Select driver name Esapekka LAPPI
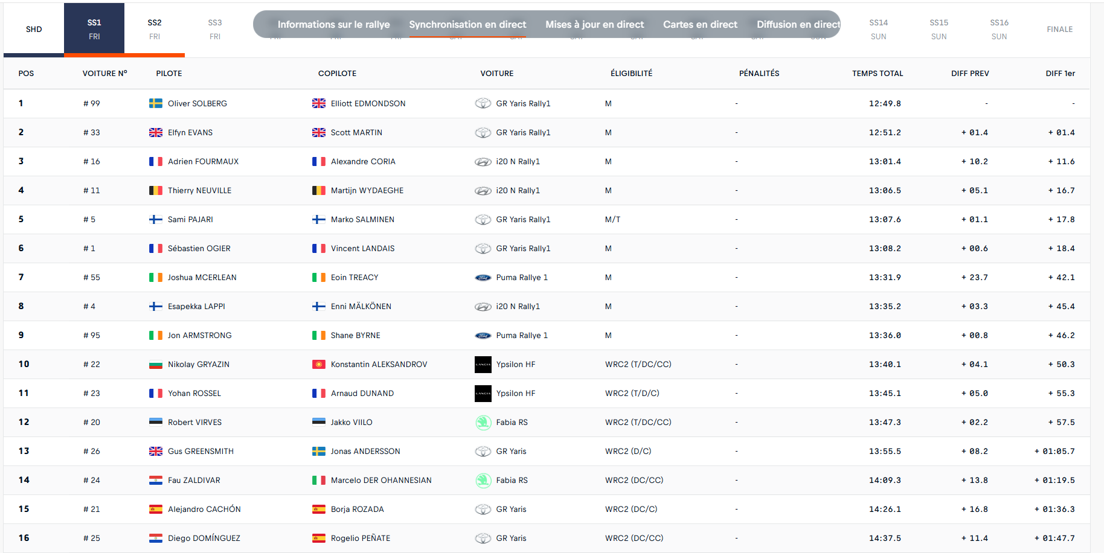 [196, 306]
